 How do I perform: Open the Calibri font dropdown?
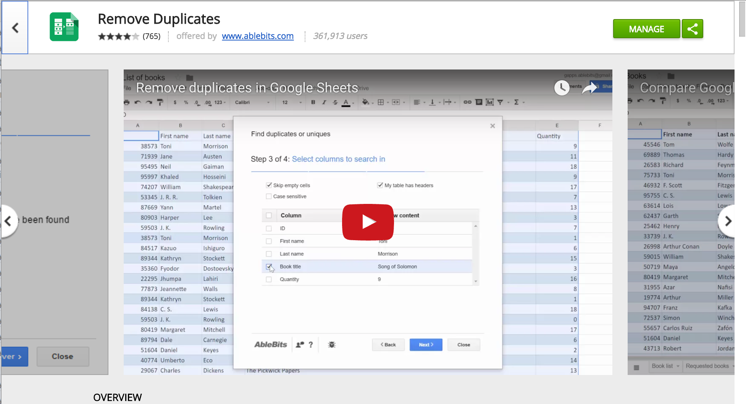click(252, 102)
